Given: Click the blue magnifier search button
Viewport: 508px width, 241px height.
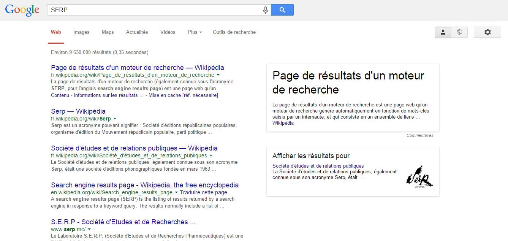Looking at the screenshot, I should (282, 10).
